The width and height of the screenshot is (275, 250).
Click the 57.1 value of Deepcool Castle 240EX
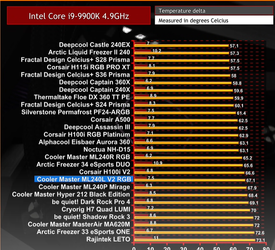234,46
